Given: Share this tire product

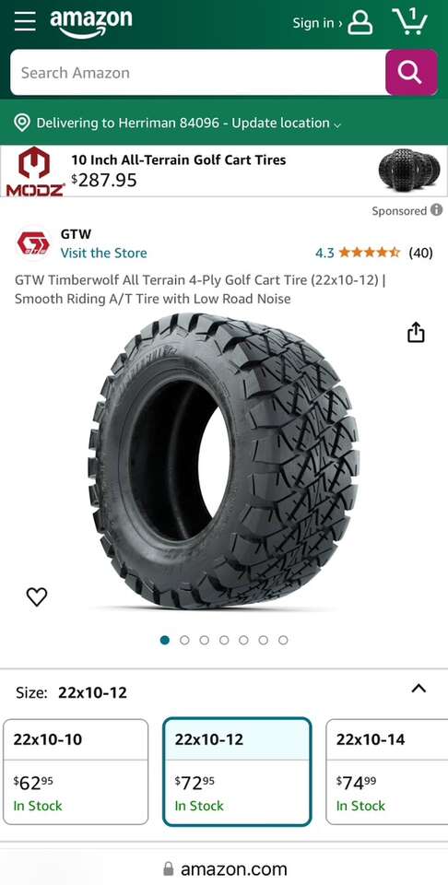Looking at the screenshot, I should coord(415,332).
